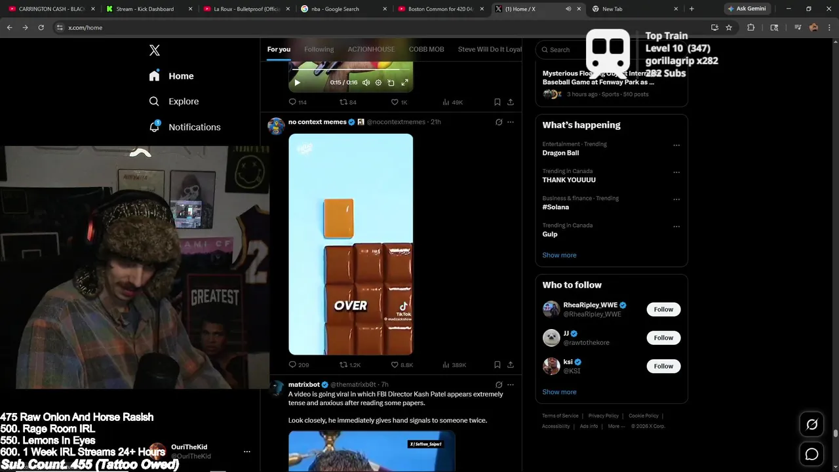This screenshot has height=472, width=839.
Task: Open no context memes profile name
Action: [317, 122]
